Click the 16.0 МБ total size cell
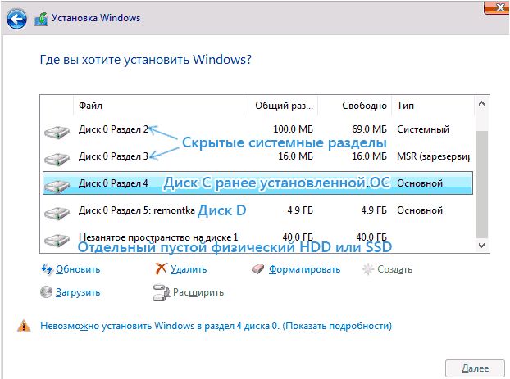 click(x=295, y=156)
